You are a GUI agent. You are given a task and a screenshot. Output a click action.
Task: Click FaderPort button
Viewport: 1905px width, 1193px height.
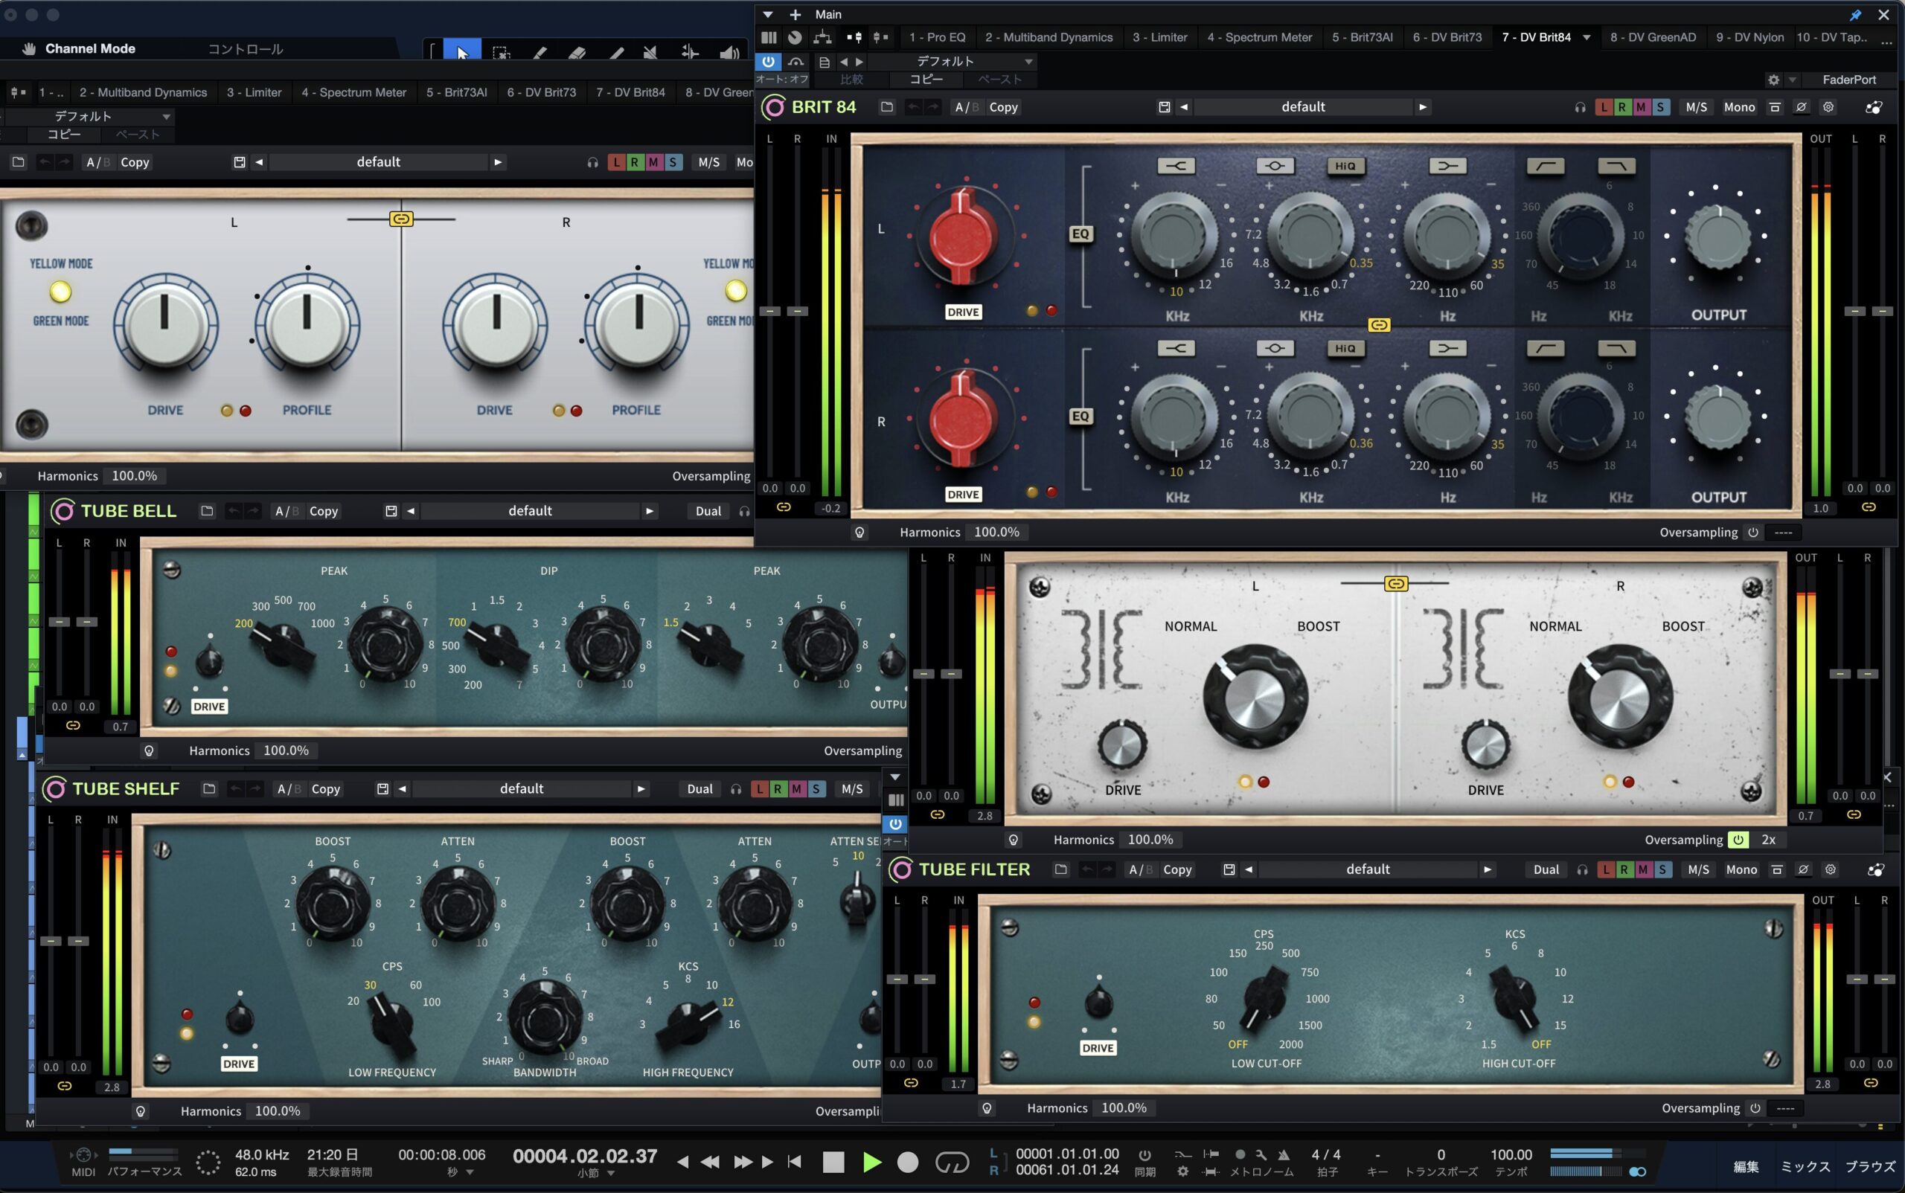point(1849,80)
